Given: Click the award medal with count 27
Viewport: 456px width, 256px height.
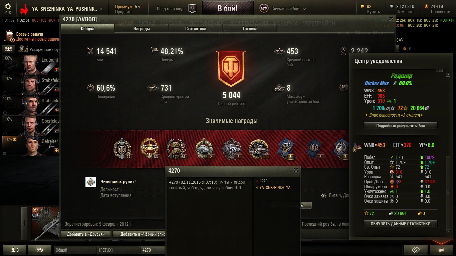Looking at the screenshot, I should [123, 149].
